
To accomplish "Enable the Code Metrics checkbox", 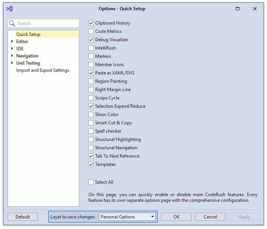I will point(91,31).
